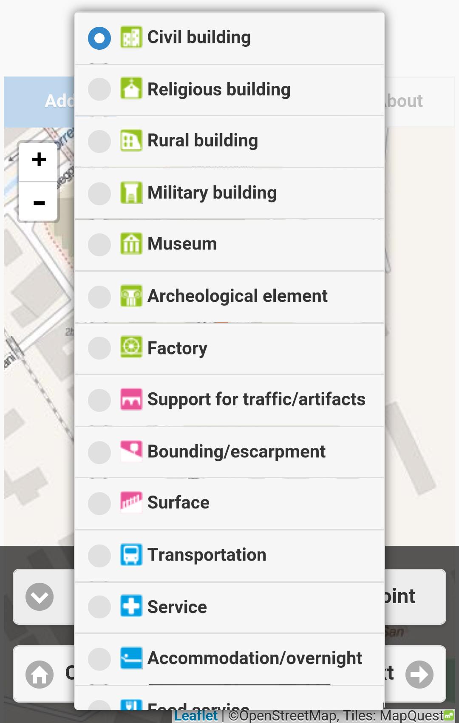Click the blue Transportation bus icon
Image resolution: width=459 pixels, height=723 pixels.
point(131,555)
